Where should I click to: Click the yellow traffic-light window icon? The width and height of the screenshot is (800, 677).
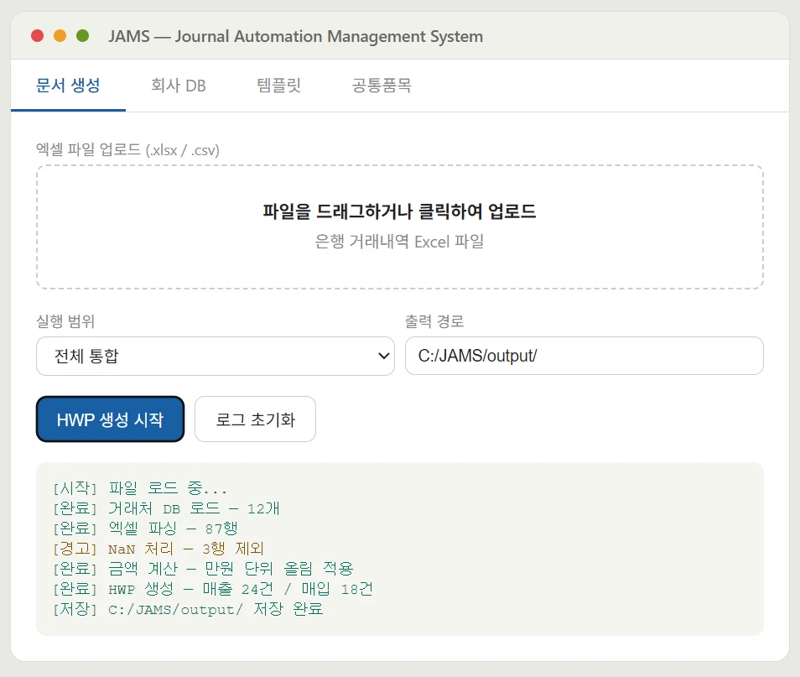tap(58, 36)
